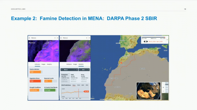This screenshot has height=110, width=197.
Task: Select the Acres 4,432 statistic card
Action: (85, 78)
